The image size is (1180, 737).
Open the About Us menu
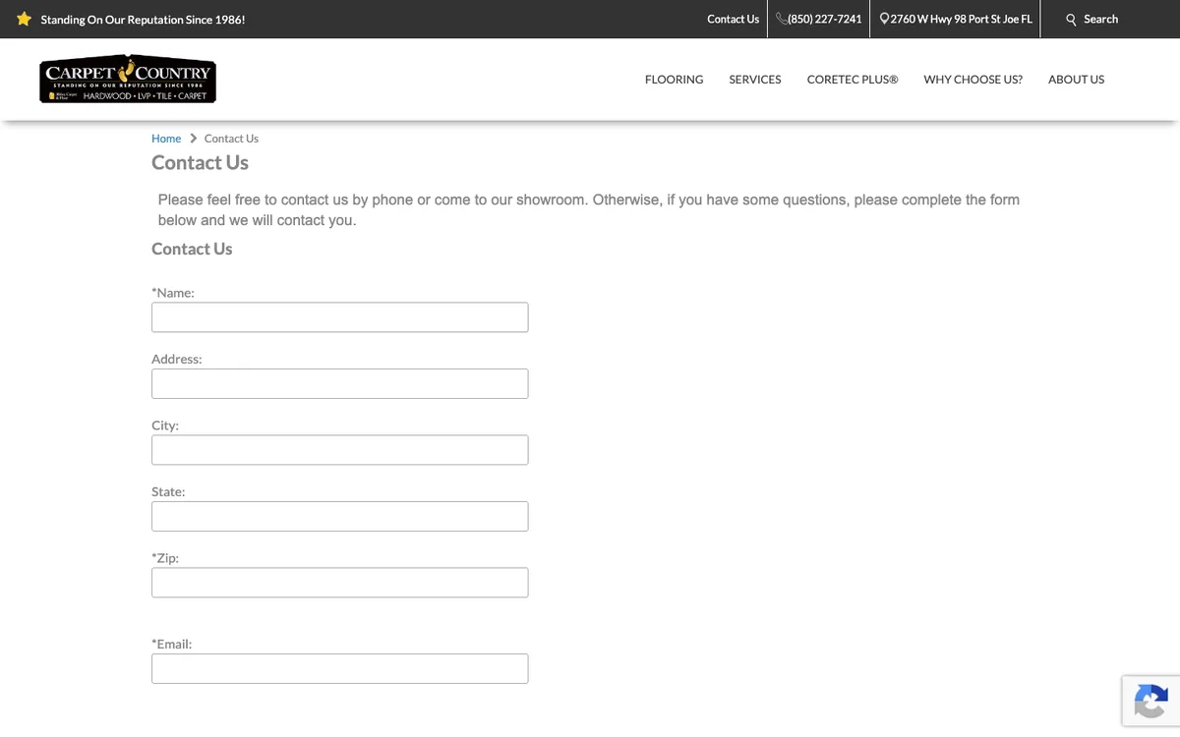coord(1076,80)
